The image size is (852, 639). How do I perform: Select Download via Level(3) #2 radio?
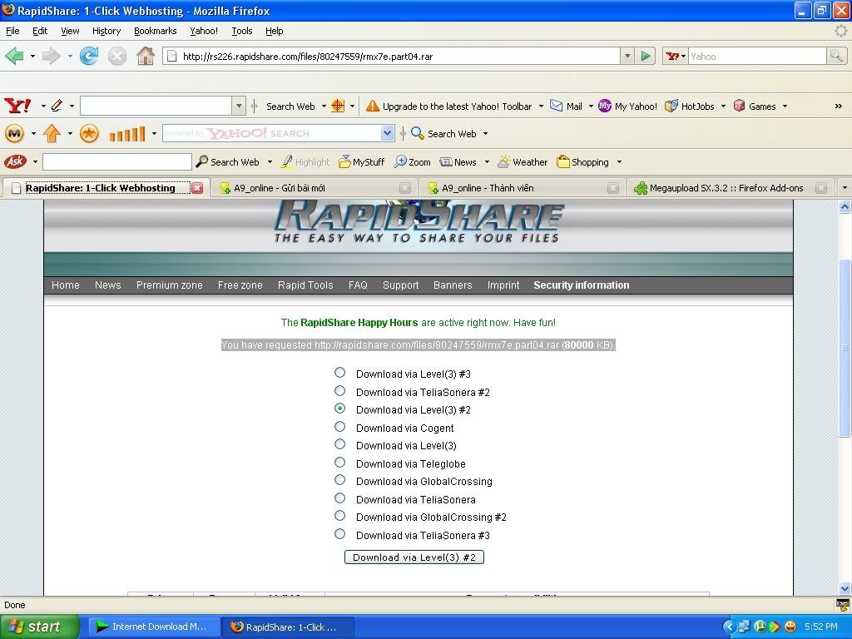coord(339,408)
